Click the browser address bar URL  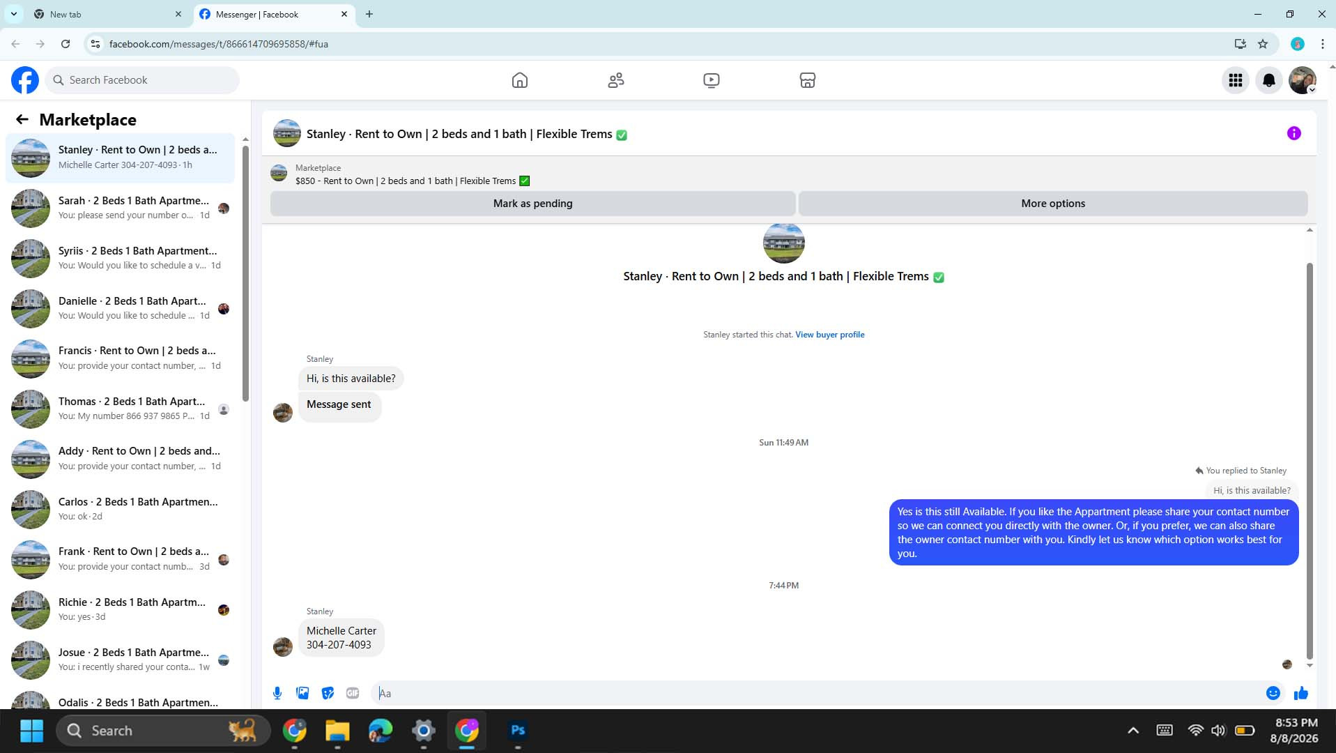(219, 44)
